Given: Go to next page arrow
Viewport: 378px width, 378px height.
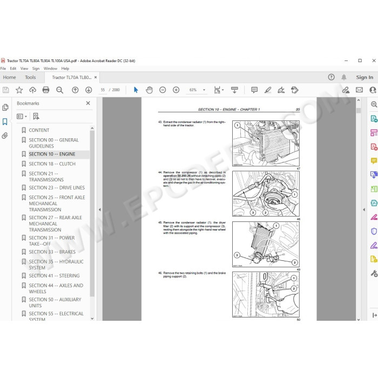Looking at the screenshot, I should click(89, 90).
